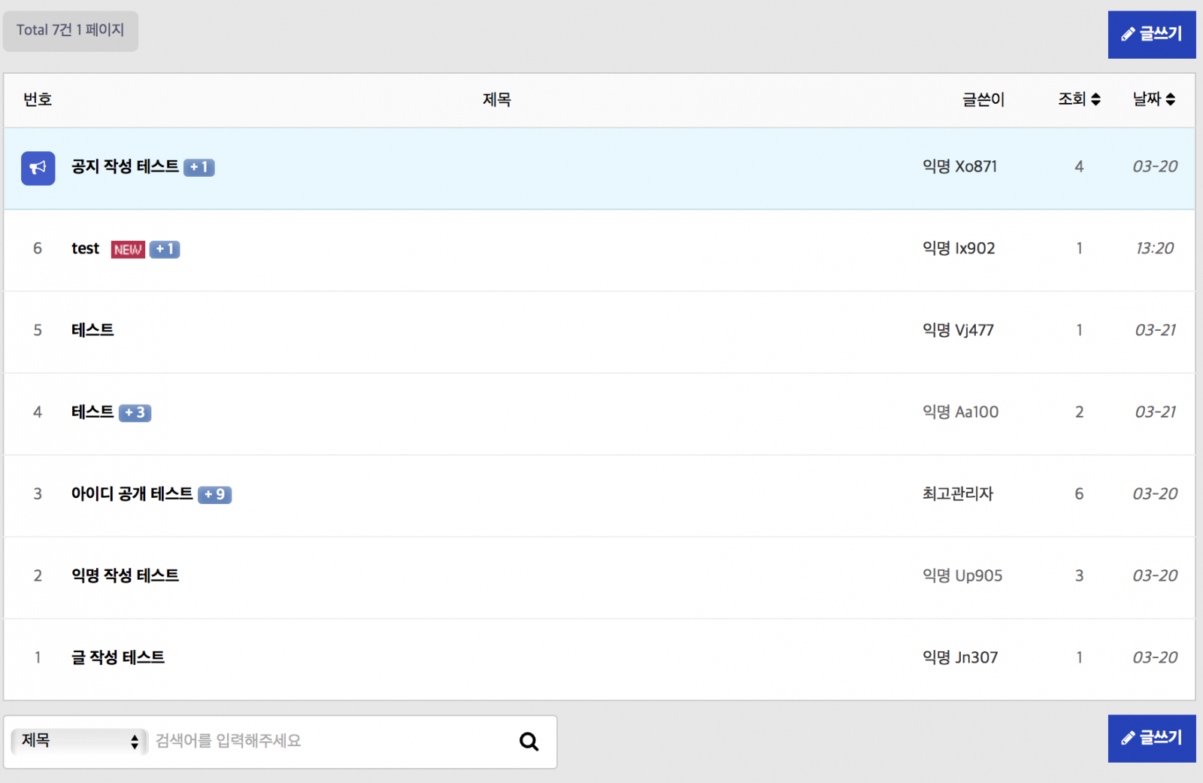This screenshot has height=783, width=1203.
Task: Click the +1 badge next to test
Action: [x=165, y=249]
